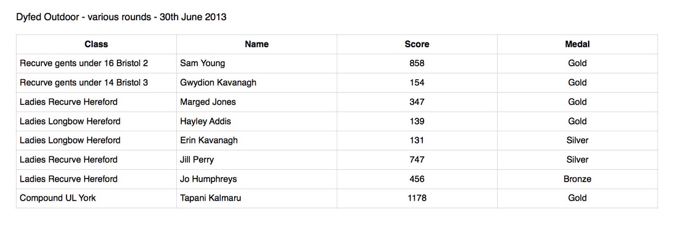Select the score 858 cell
This screenshot has height=230, width=676.
pos(417,64)
